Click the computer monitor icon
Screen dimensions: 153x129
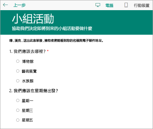[x=98, y=5]
